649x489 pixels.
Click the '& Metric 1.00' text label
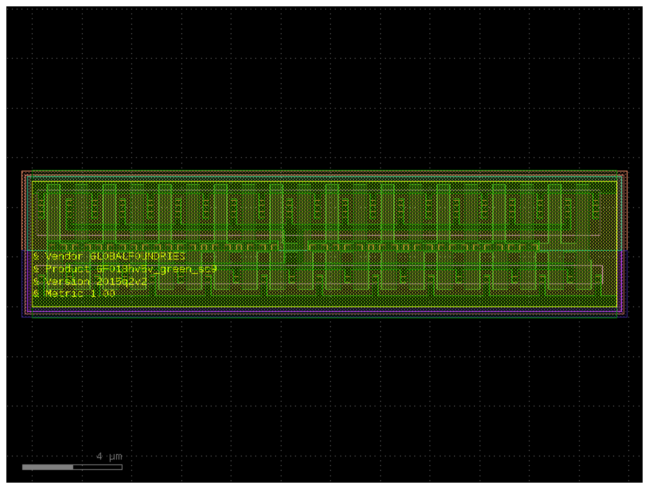pyautogui.click(x=74, y=293)
